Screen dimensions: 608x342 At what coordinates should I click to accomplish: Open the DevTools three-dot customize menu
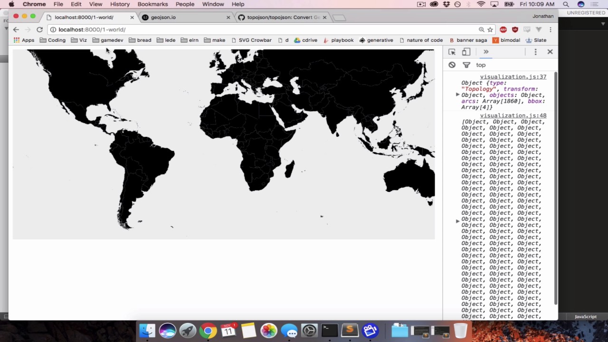click(535, 52)
